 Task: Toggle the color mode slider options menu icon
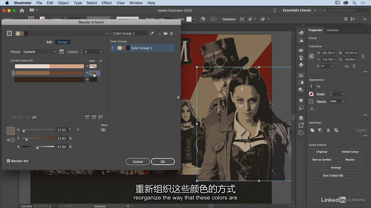coord(78,130)
